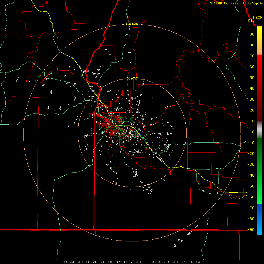Click the 30 value on the velocity scale
Image resolution: width=264 pixels, height=264 pixels.
coord(252,99)
